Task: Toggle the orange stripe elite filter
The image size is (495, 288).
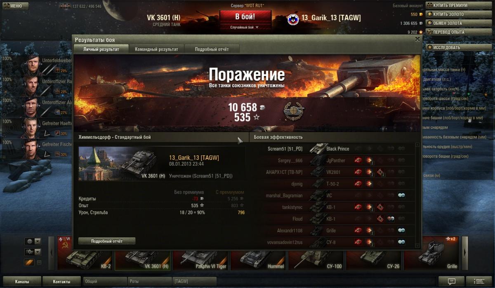Action: 29,262
